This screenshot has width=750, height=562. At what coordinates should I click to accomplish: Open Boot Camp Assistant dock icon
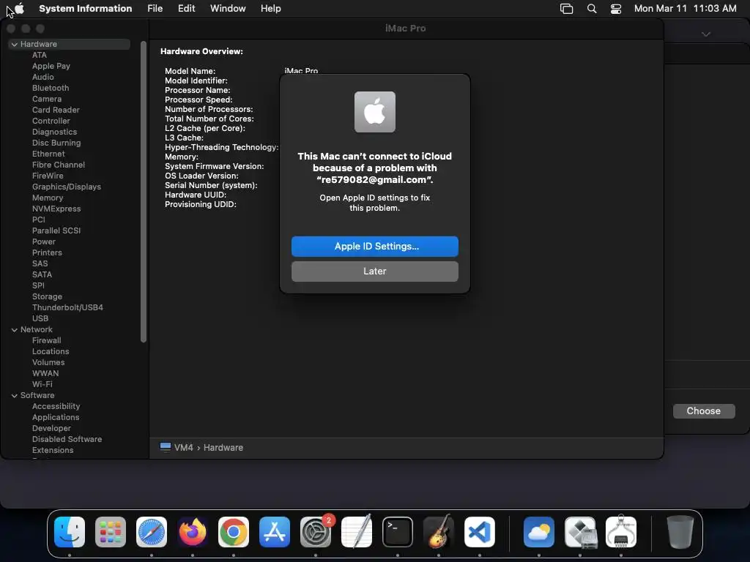point(580,532)
